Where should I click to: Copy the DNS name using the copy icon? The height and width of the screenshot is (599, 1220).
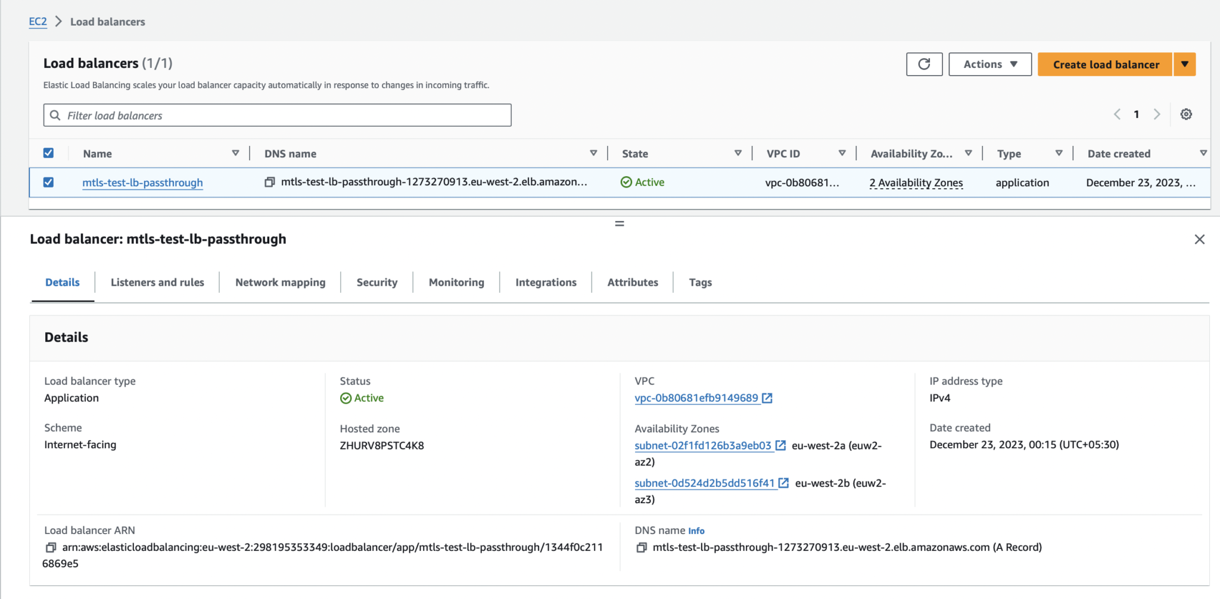(x=270, y=182)
